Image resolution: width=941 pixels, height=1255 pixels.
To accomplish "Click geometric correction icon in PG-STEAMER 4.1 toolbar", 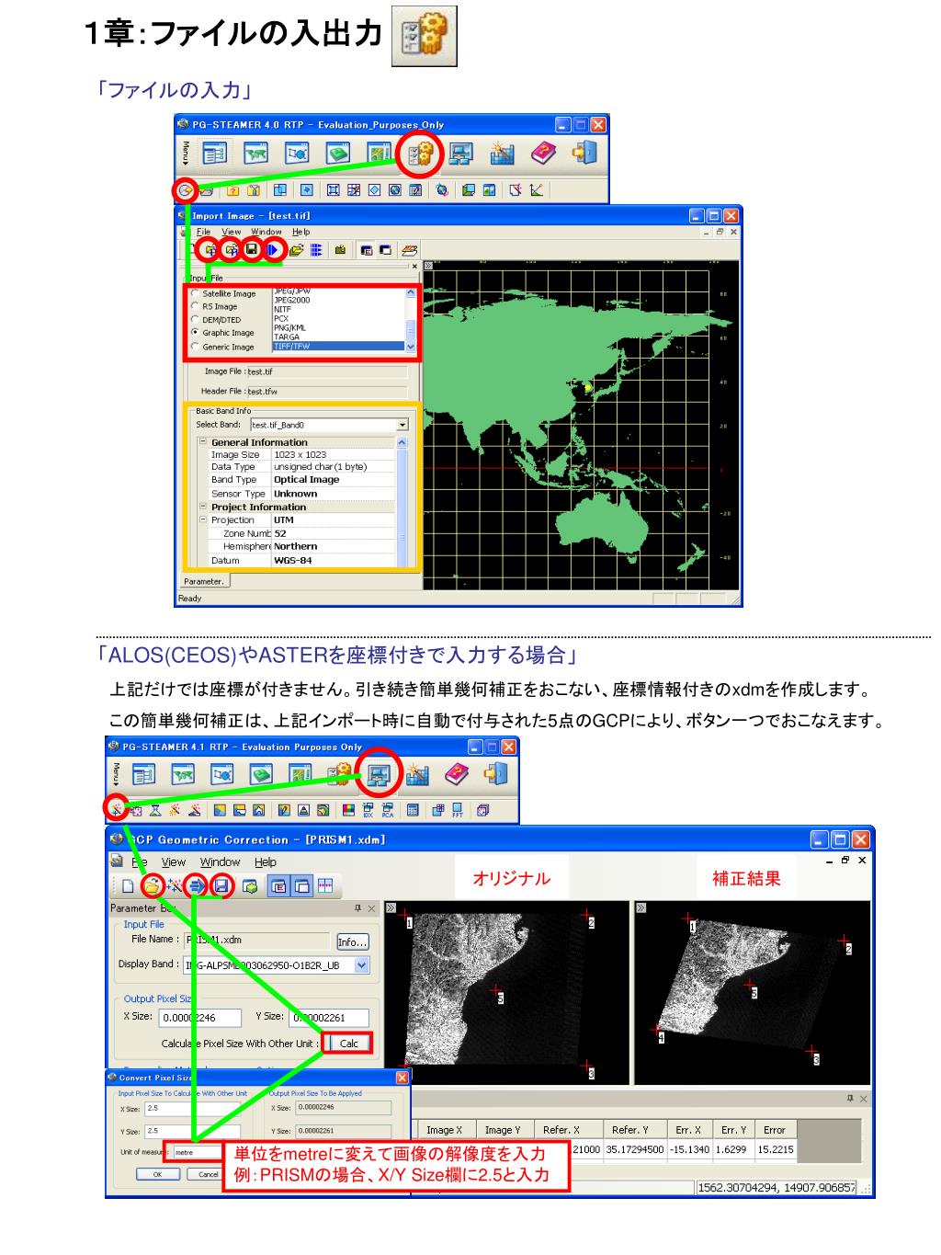I will pyautogui.click(x=379, y=775).
